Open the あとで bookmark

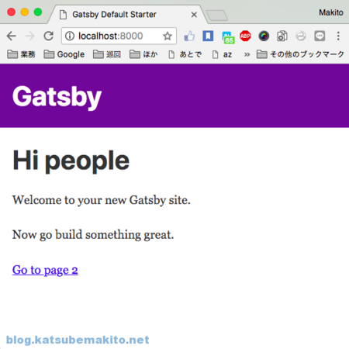click(x=185, y=54)
